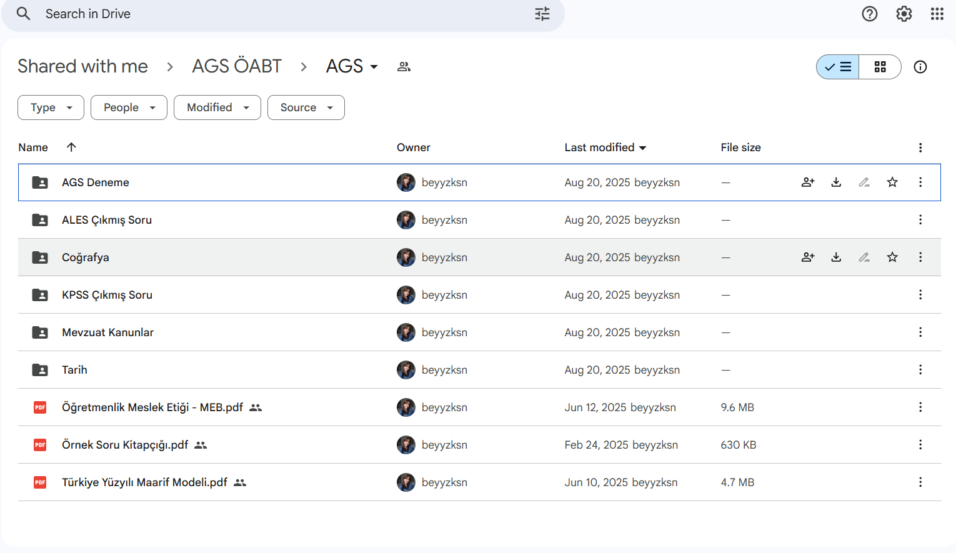
Task: View details info icon
Action: tap(920, 67)
